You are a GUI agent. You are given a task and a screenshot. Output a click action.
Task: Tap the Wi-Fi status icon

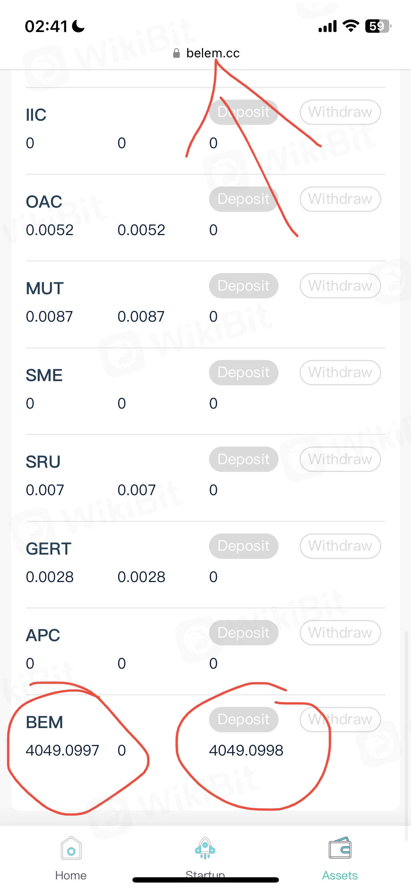tap(350, 26)
